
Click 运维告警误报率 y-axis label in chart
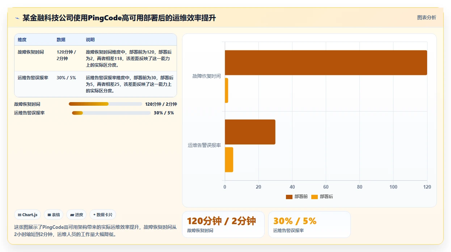point(205,146)
